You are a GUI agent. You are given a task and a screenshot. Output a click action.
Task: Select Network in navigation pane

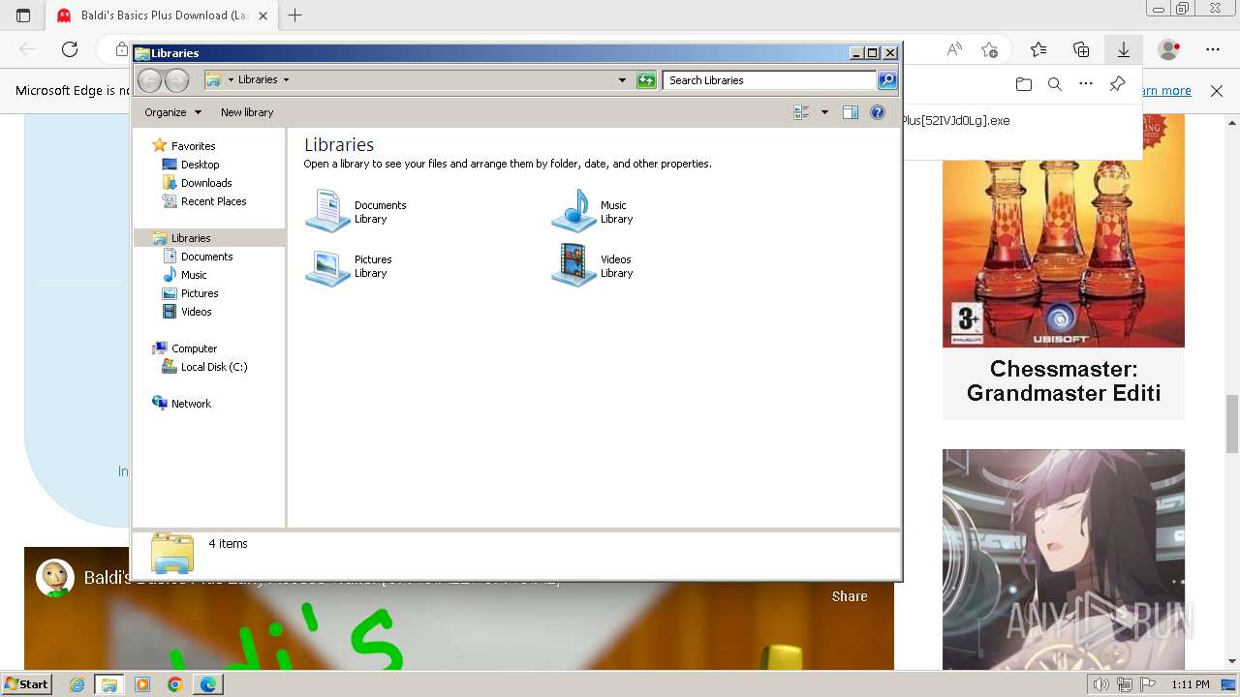click(x=191, y=404)
